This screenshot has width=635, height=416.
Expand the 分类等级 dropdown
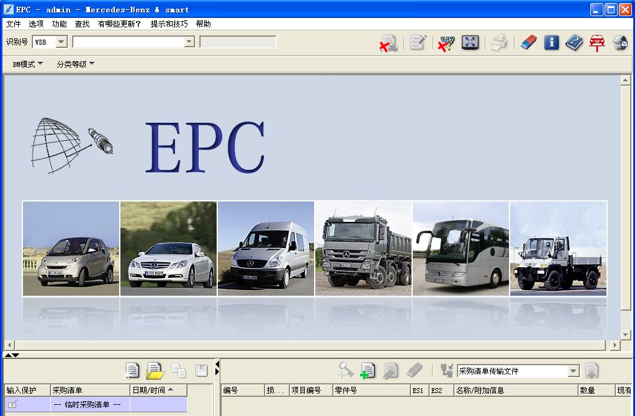(x=75, y=64)
